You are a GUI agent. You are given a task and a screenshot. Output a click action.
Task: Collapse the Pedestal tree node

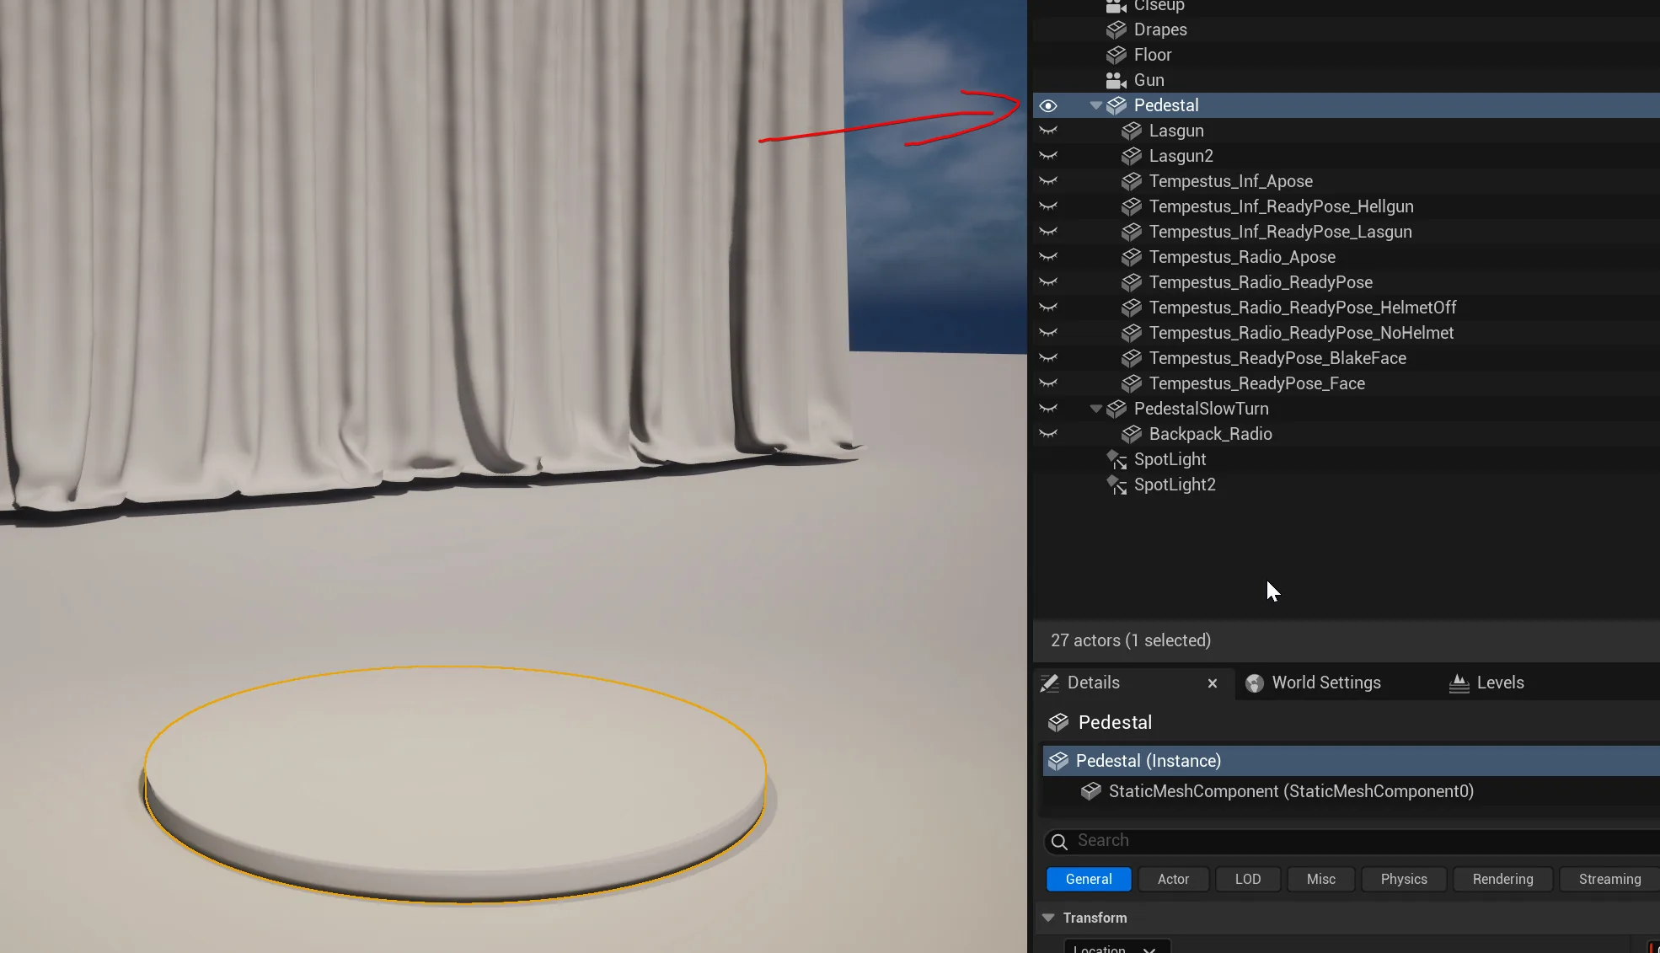(1095, 105)
